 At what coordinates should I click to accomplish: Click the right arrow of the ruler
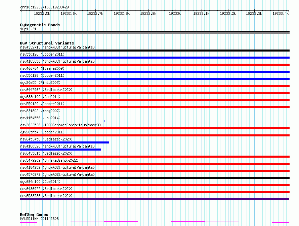[288, 11]
